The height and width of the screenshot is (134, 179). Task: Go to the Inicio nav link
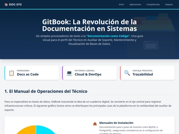121,4
